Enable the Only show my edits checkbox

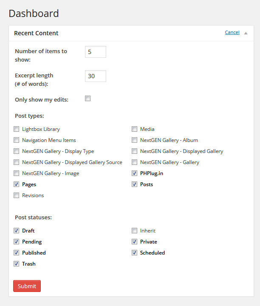tap(88, 99)
